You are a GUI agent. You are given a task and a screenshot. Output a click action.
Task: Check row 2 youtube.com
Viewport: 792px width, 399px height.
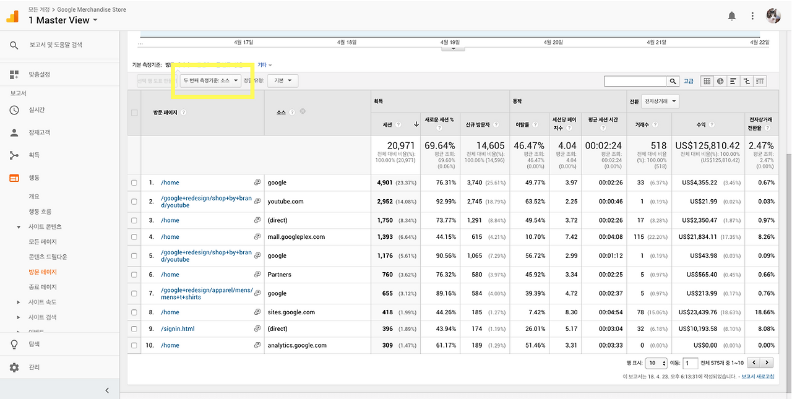[x=134, y=202]
